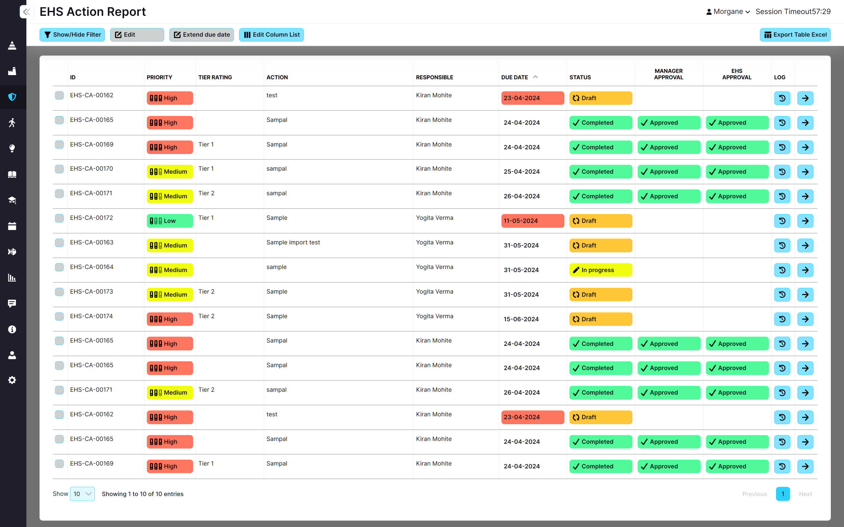Open EHS-CA-00164 with its arrow button
The width and height of the screenshot is (844, 527).
(x=805, y=270)
